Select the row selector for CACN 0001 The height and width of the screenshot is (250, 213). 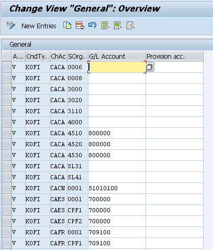7,188
